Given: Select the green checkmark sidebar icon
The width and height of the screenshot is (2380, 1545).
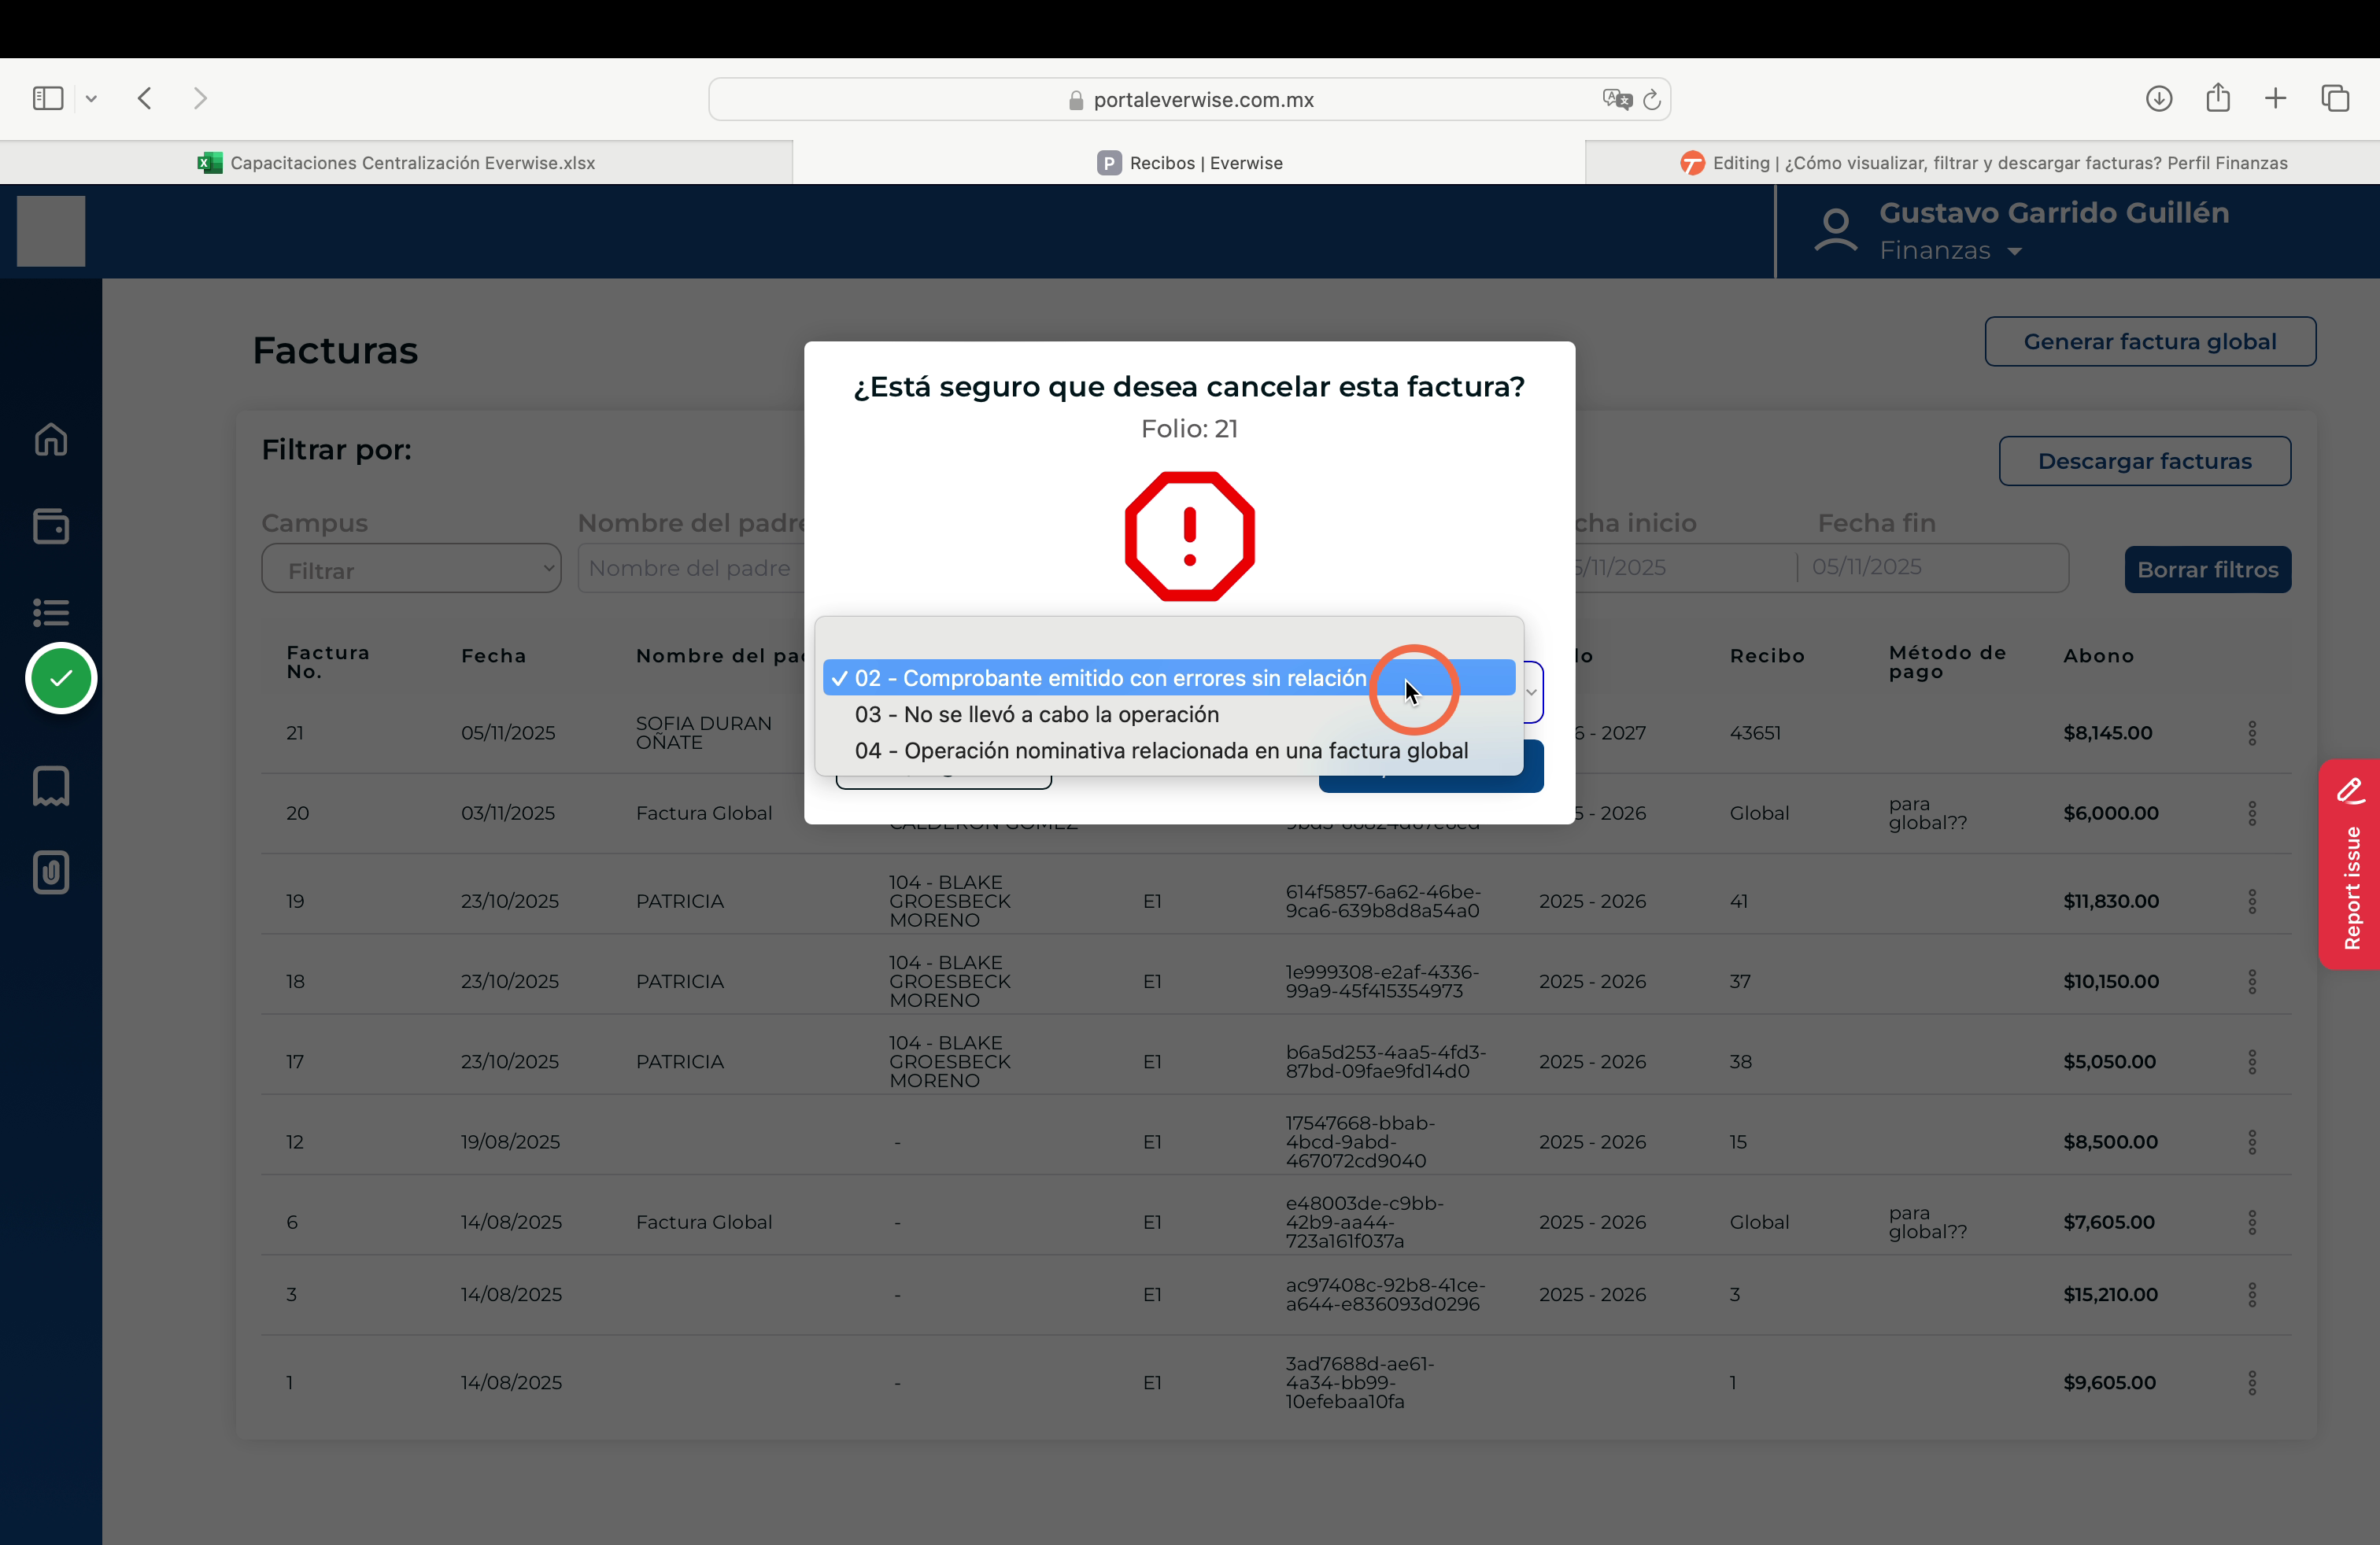Looking at the screenshot, I should [61, 679].
